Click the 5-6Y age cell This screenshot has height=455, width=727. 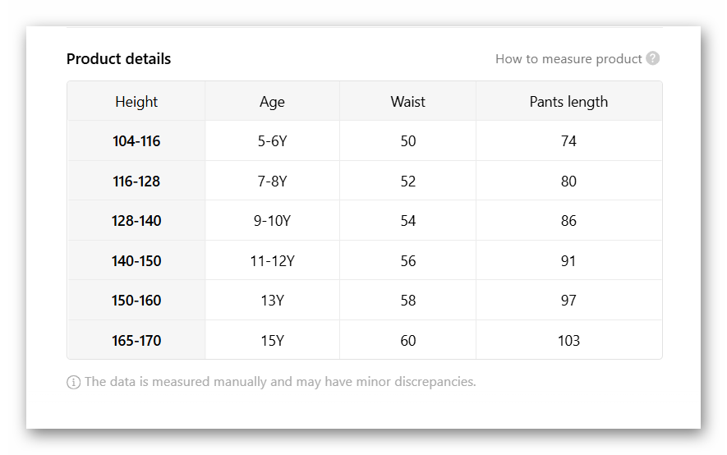pos(272,141)
